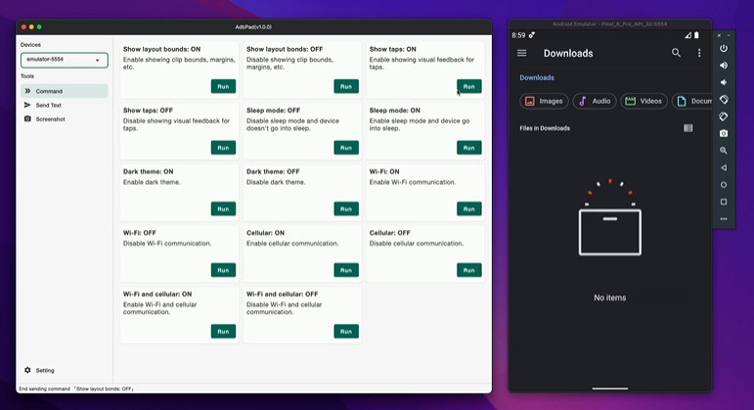
Task: Select the Documents filter chip
Action: [692, 101]
